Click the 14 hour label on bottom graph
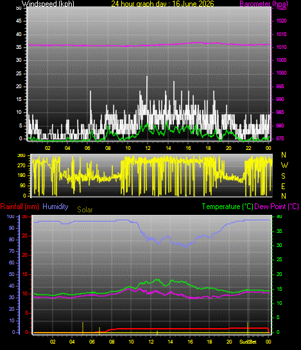 click(170, 342)
